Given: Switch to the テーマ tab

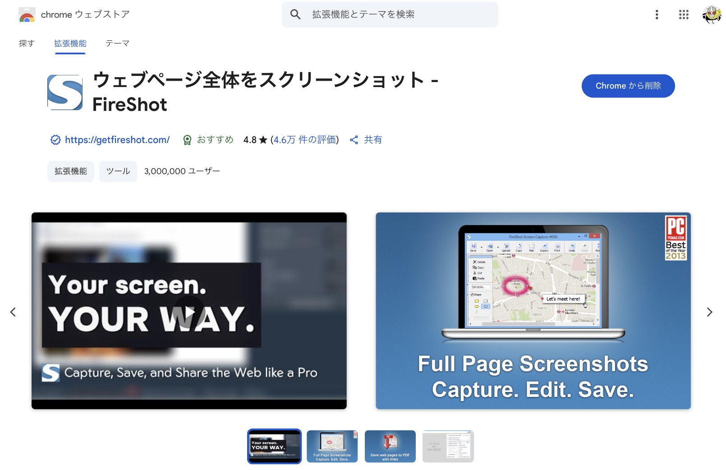Looking at the screenshot, I should [x=117, y=43].
